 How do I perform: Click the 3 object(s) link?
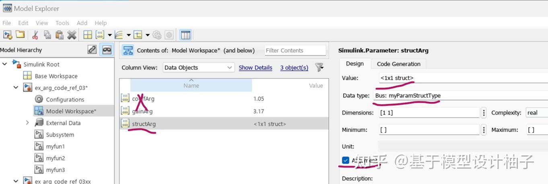pos(294,68)
